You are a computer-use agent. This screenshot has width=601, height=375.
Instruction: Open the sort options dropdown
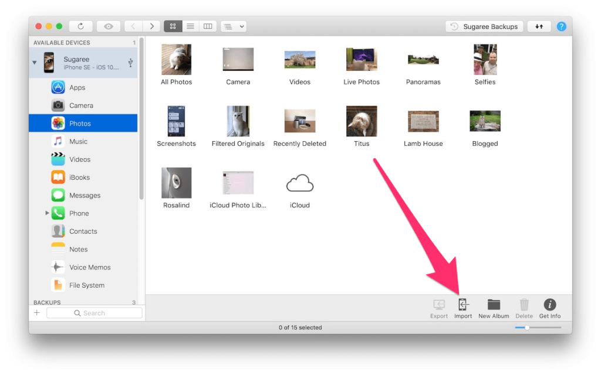[x=233, y=26]
